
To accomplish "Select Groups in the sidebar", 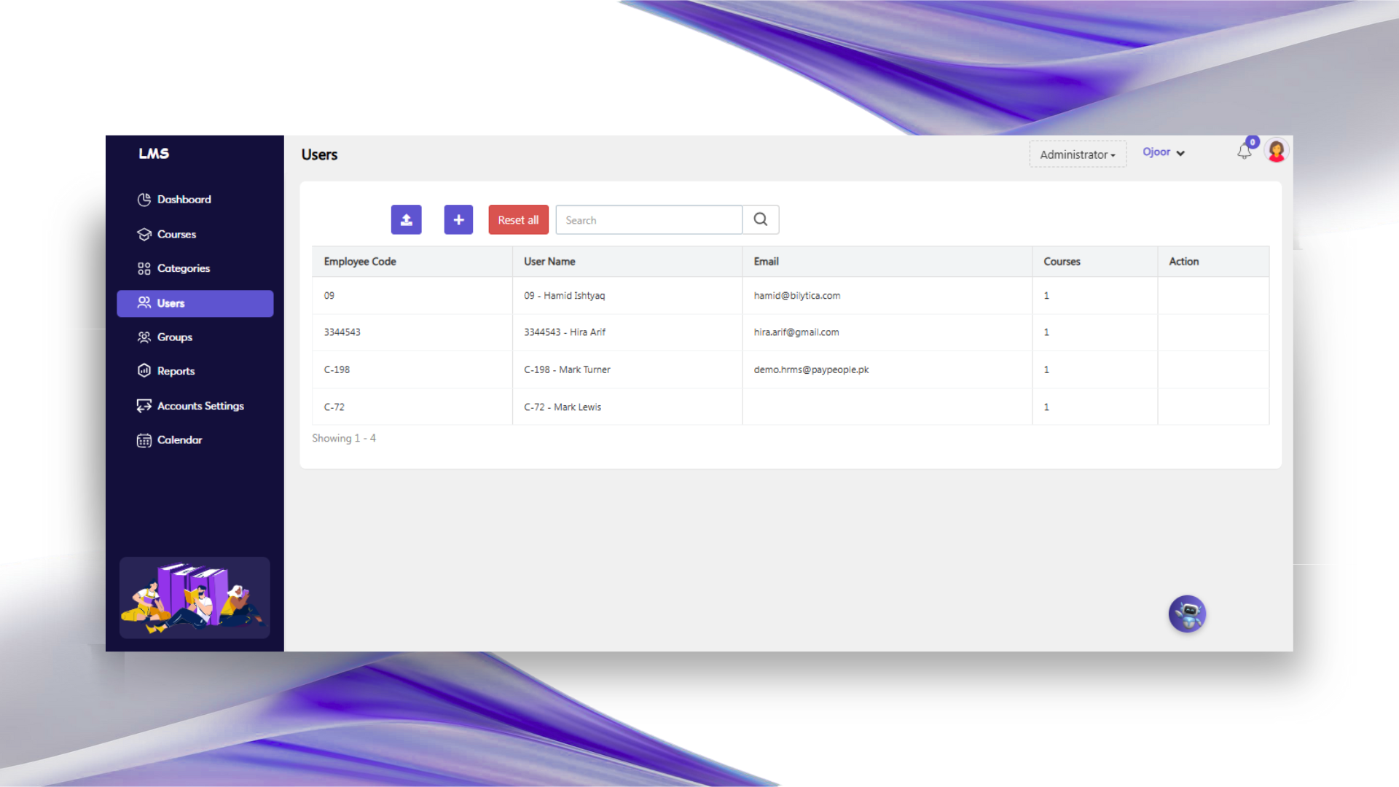I will (x=174, y=337).
